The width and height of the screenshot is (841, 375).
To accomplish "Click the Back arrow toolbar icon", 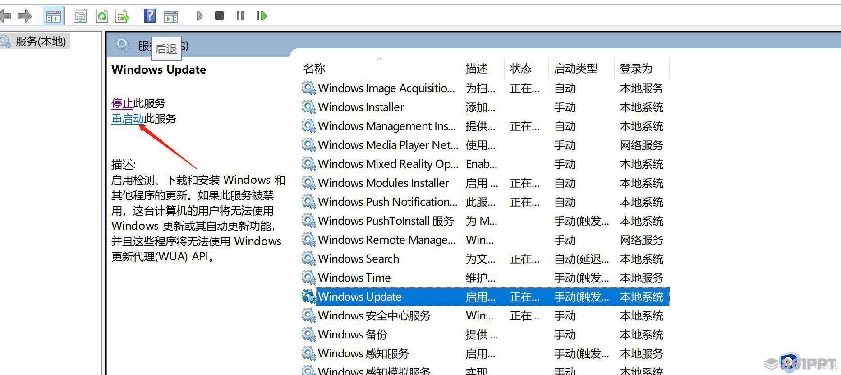I will (x=5, y=17).
